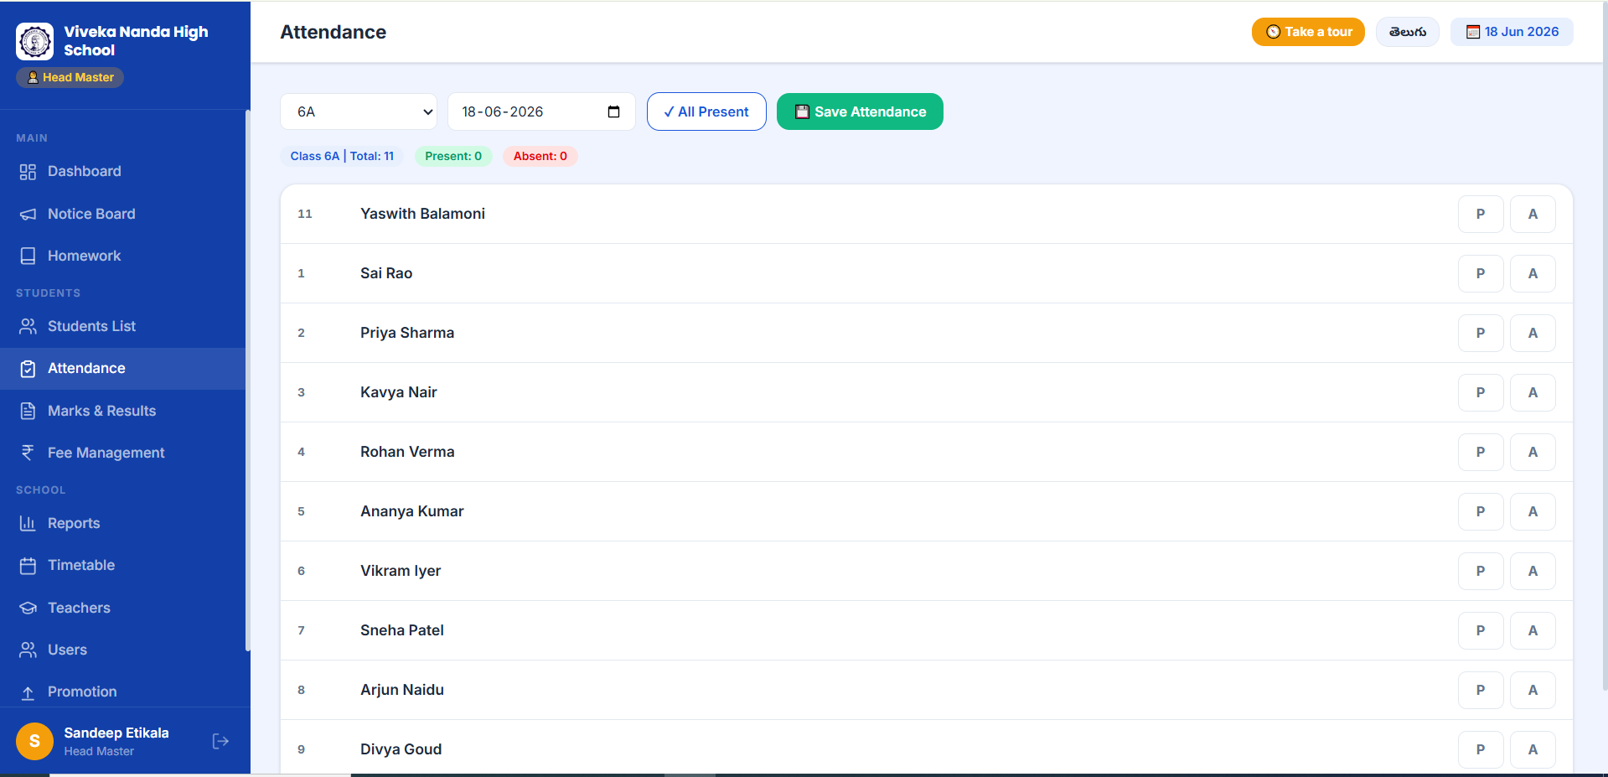Viewport: 1608px width, 777px height.
Task: Click the 'Absent: 0' count badge
Action: (540, 156)
